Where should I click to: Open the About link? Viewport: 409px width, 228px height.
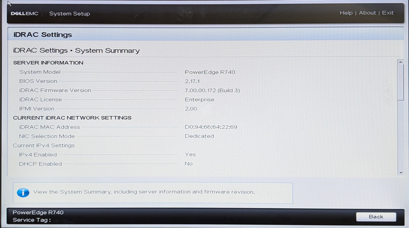tap(367, 13)
